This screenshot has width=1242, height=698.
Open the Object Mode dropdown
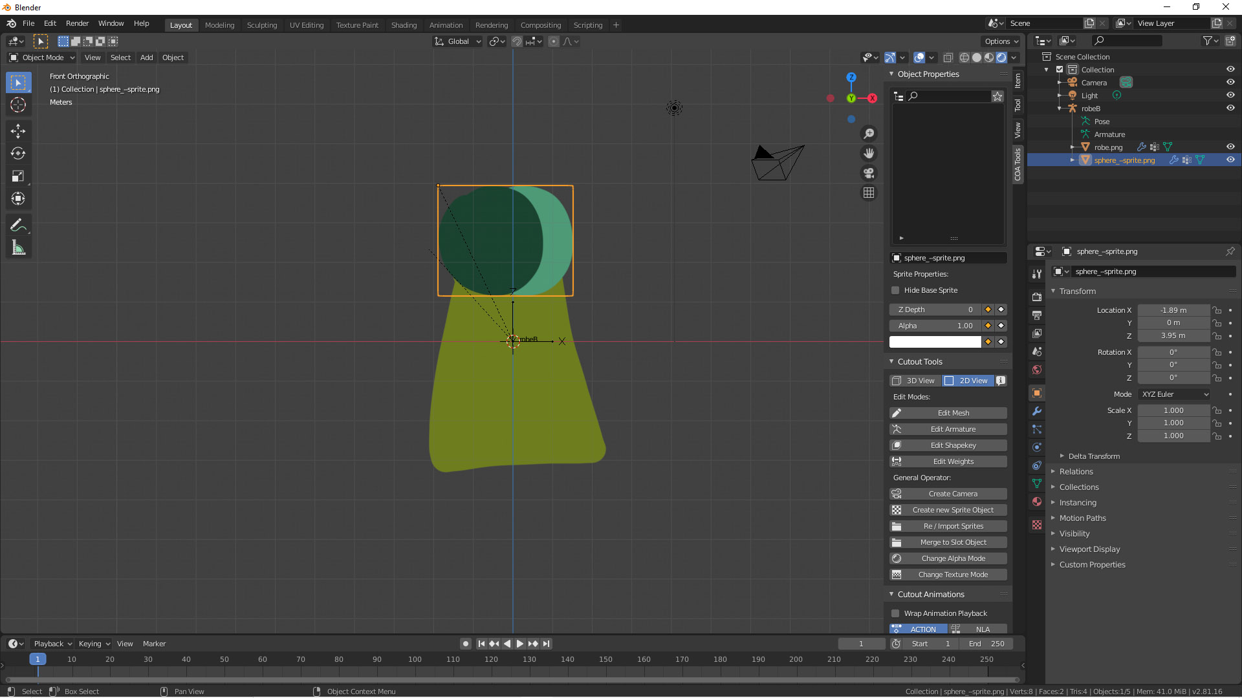coord(42,58)
